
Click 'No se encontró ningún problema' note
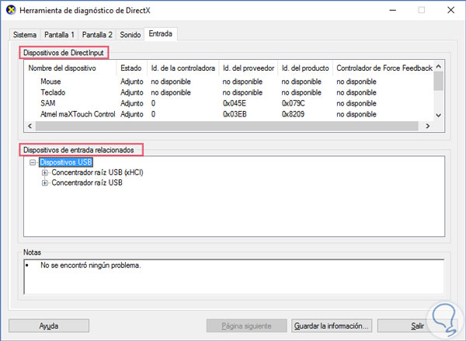[91, 265]
